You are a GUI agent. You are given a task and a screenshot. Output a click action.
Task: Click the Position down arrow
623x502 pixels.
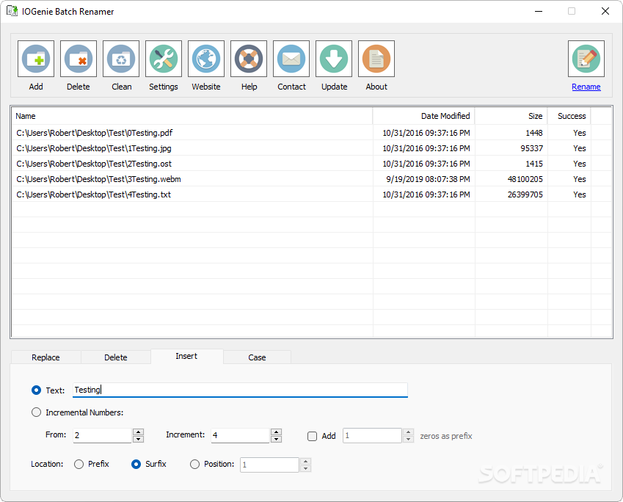click(x=305, y=469)
